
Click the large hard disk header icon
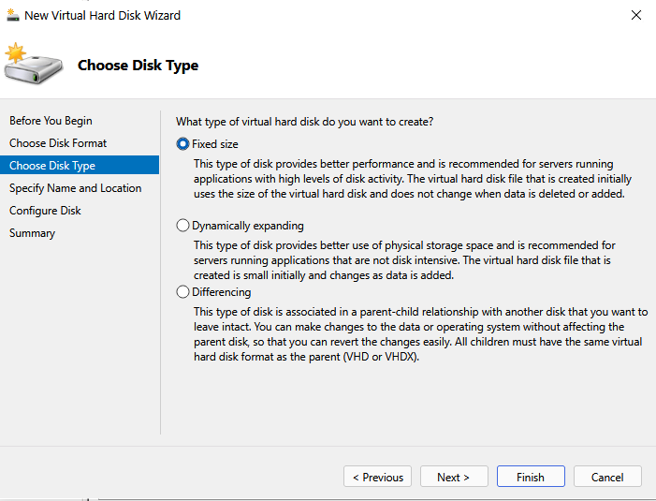pyautogui.click(x=33, y=64)
